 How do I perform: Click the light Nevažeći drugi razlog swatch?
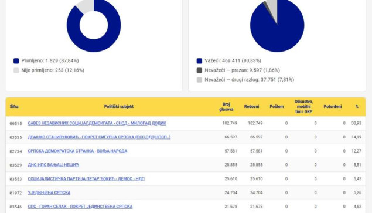(x=199, y=80)
